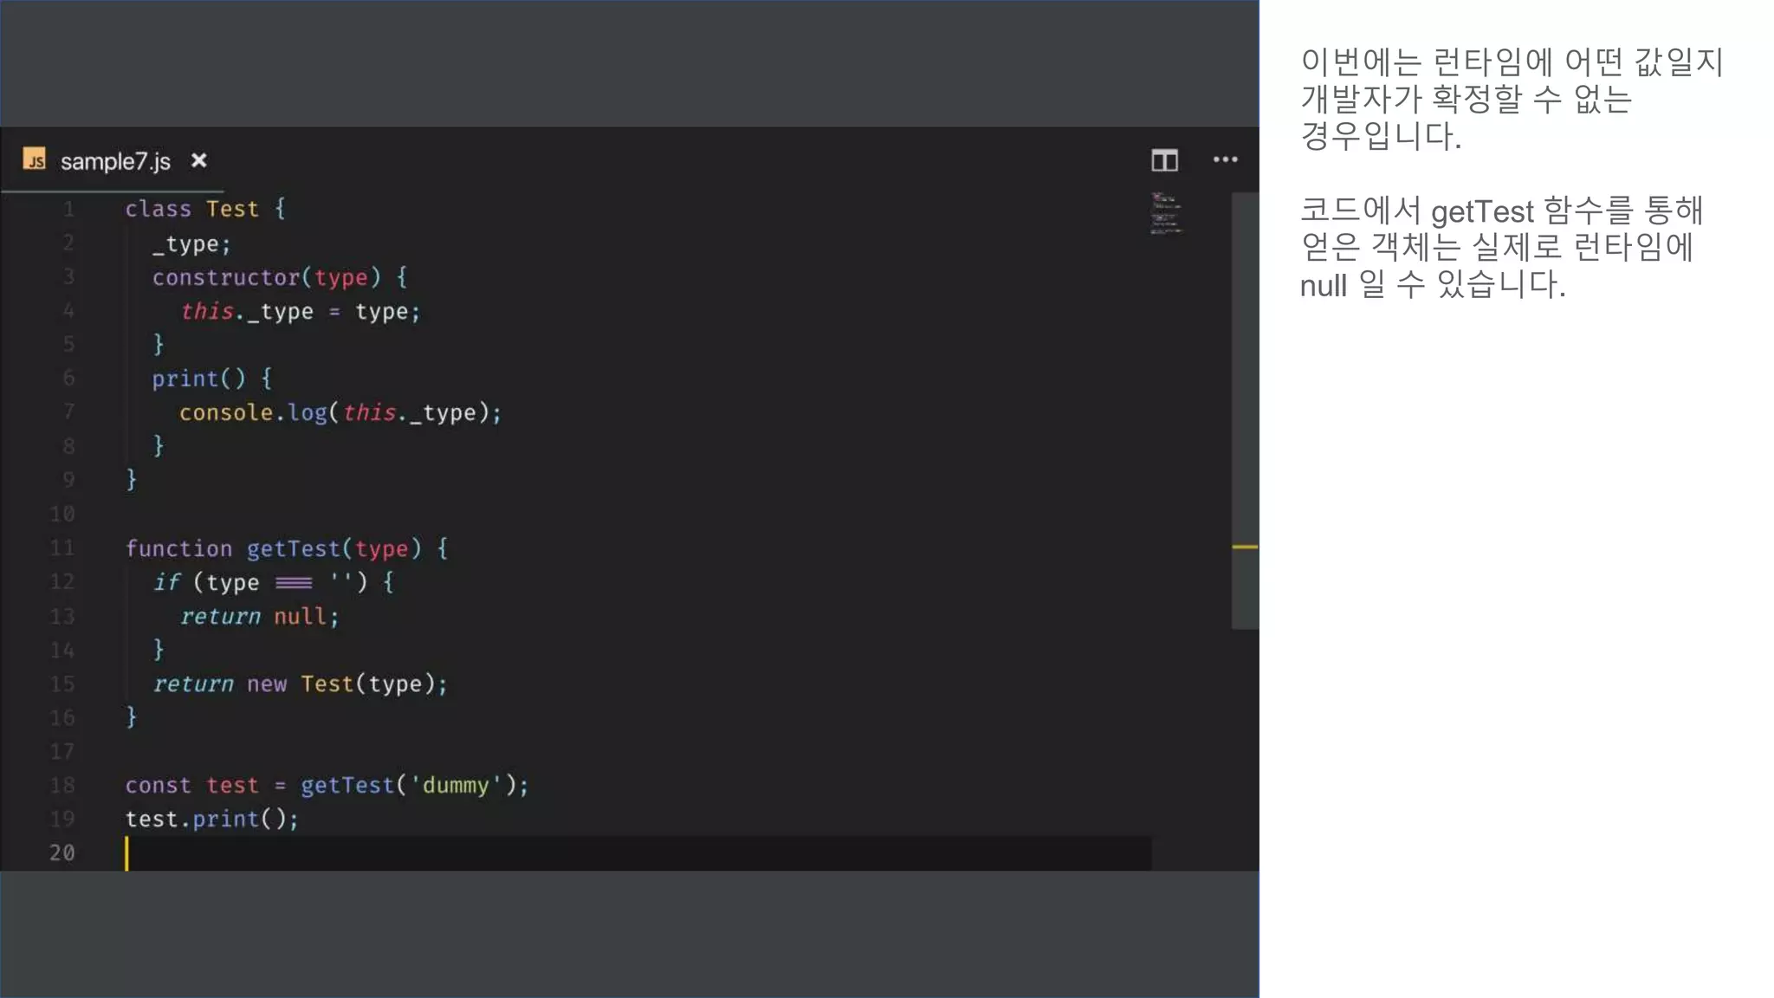Click 'test.print();' line
1774x998 pixels.
tap(212, 819)
